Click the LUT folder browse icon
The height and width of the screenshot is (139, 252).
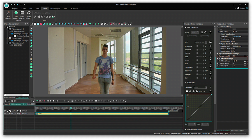[x=211, y=42]
